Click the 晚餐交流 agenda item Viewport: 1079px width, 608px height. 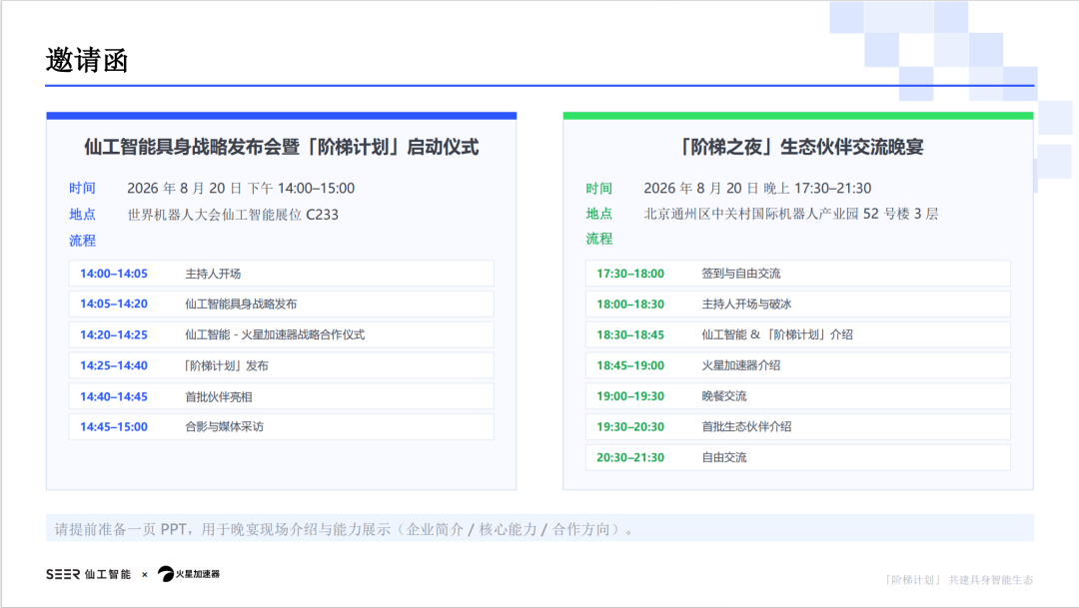(724, 396)
